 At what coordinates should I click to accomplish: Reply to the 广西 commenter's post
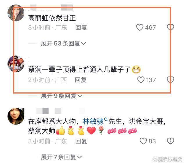[81, 80]
